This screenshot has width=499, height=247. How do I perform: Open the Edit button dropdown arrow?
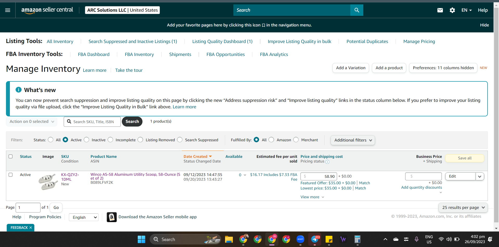[480, 176]
